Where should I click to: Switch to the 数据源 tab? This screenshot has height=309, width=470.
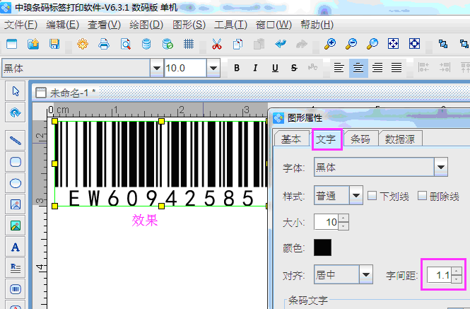[400, 139]
